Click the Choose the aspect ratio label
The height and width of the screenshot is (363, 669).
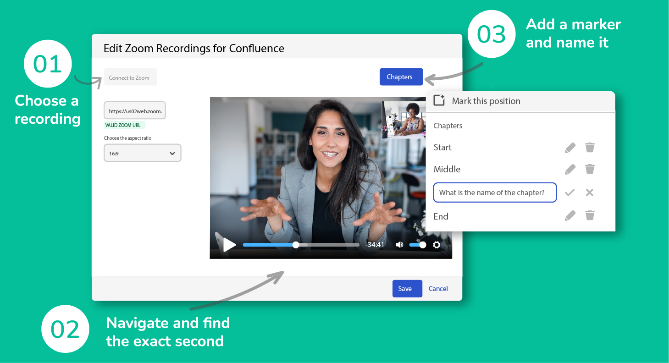click(x=127, y=138)
